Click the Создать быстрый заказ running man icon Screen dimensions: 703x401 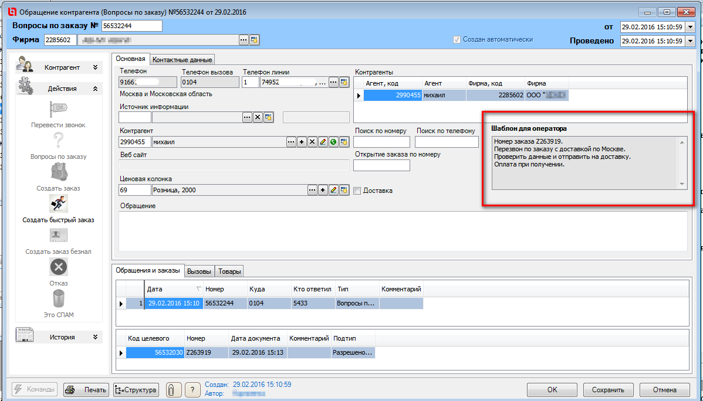(x=58, y=204)
